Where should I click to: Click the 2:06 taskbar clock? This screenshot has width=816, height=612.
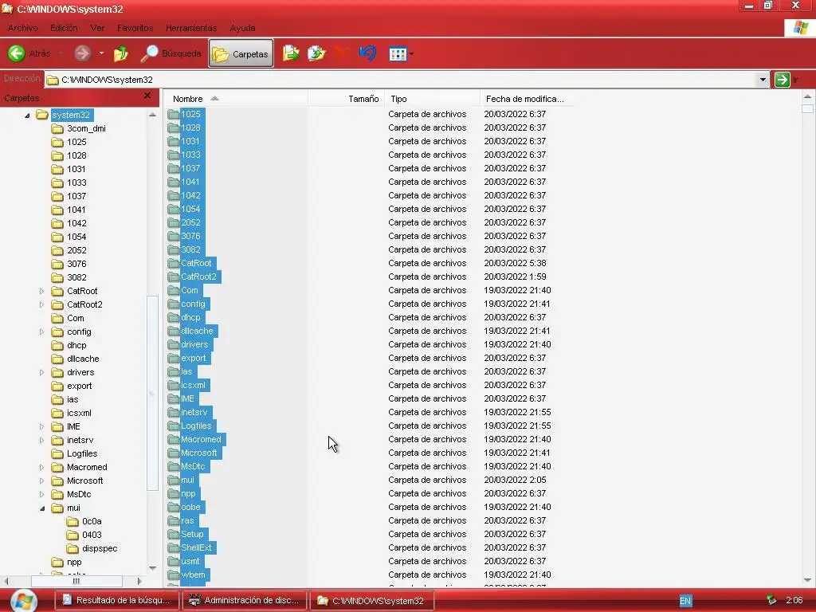(794, 600)
